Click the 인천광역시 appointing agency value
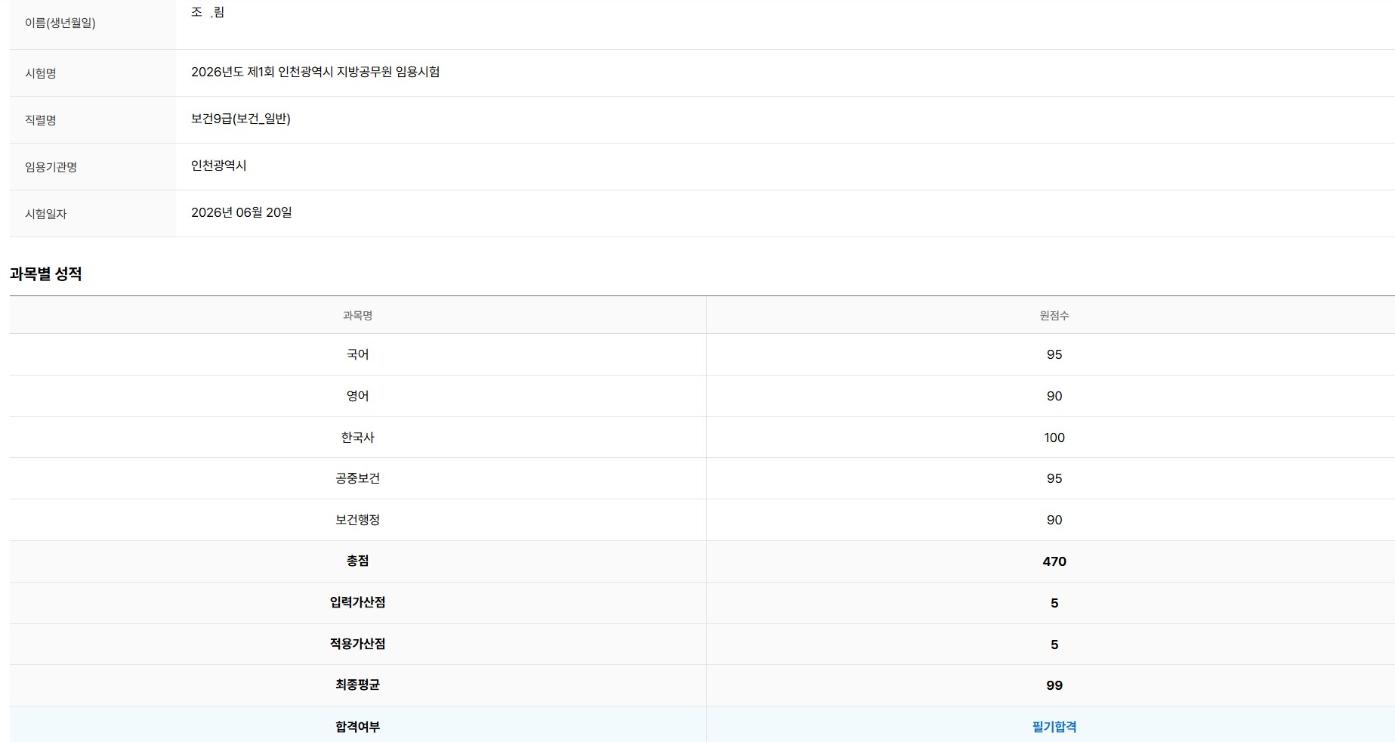Viewport: 1395px width, 742px height. click(219, 165)
